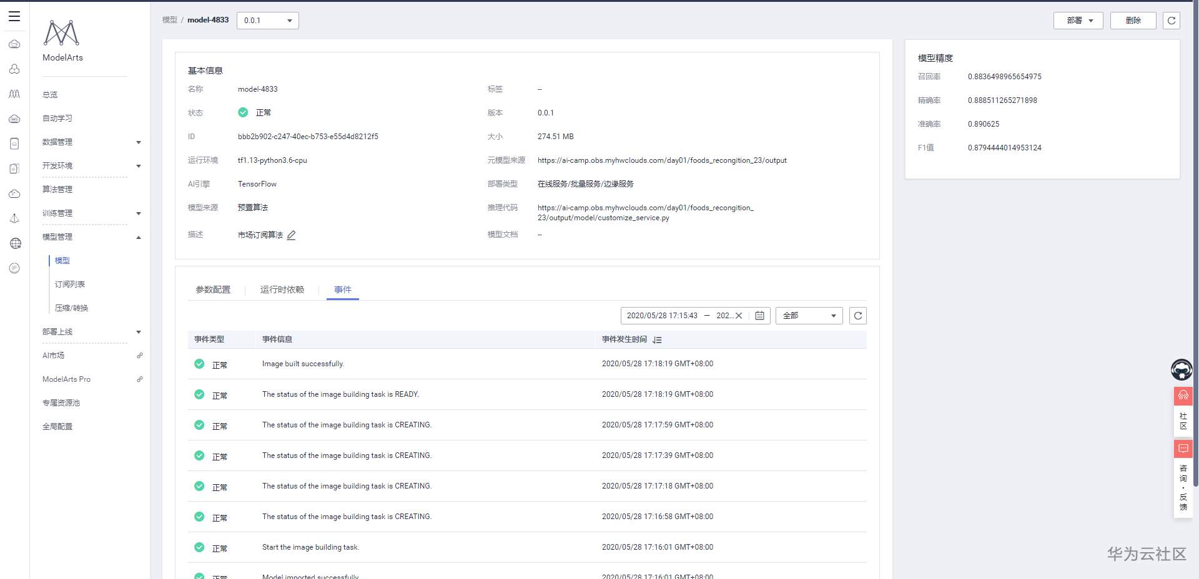
Task: Refresh the events list
Action: pyautogui.click(x=858, y=316)
